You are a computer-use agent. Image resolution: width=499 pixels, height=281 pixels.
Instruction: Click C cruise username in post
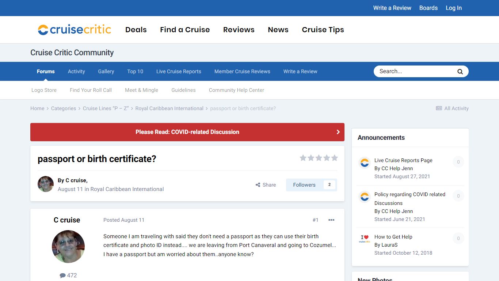click(x=67, y=220)
